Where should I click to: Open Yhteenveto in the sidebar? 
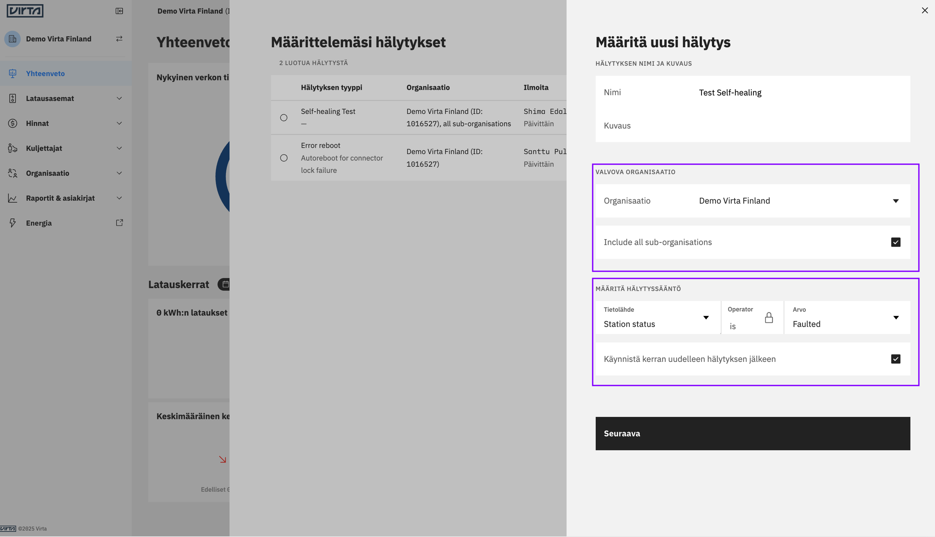(66, 74)
